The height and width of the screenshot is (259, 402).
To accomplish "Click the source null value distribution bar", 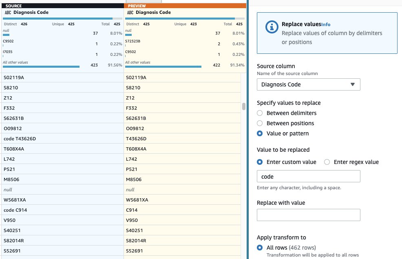I will click(6, 35).
